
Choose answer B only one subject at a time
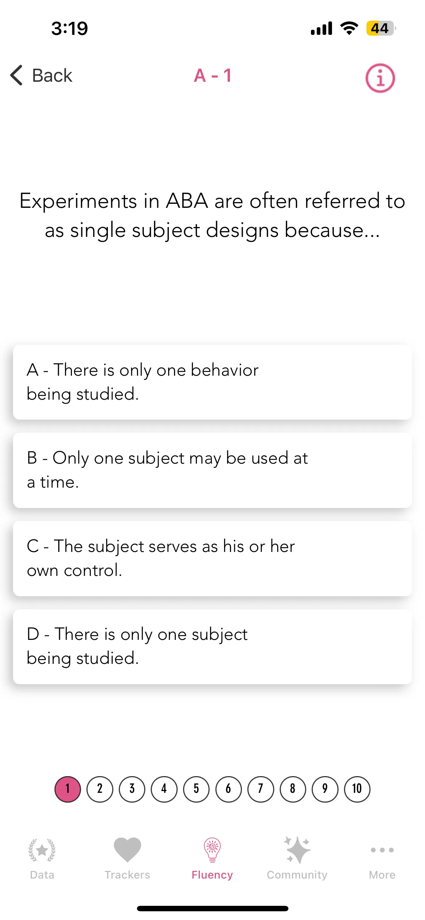coord(212,470)
